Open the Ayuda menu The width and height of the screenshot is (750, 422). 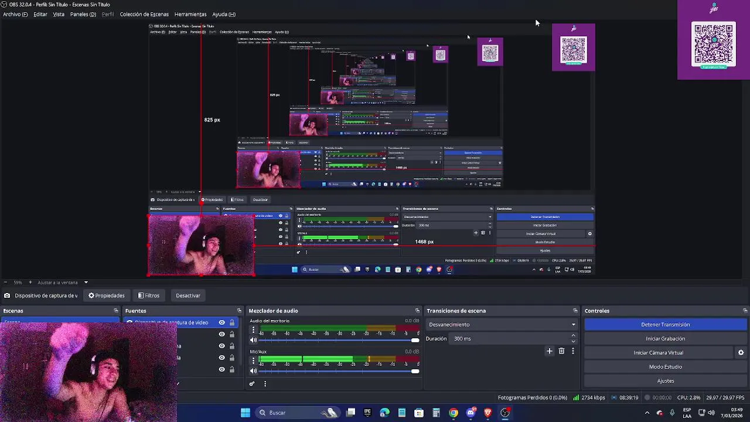tap(224, 14)
